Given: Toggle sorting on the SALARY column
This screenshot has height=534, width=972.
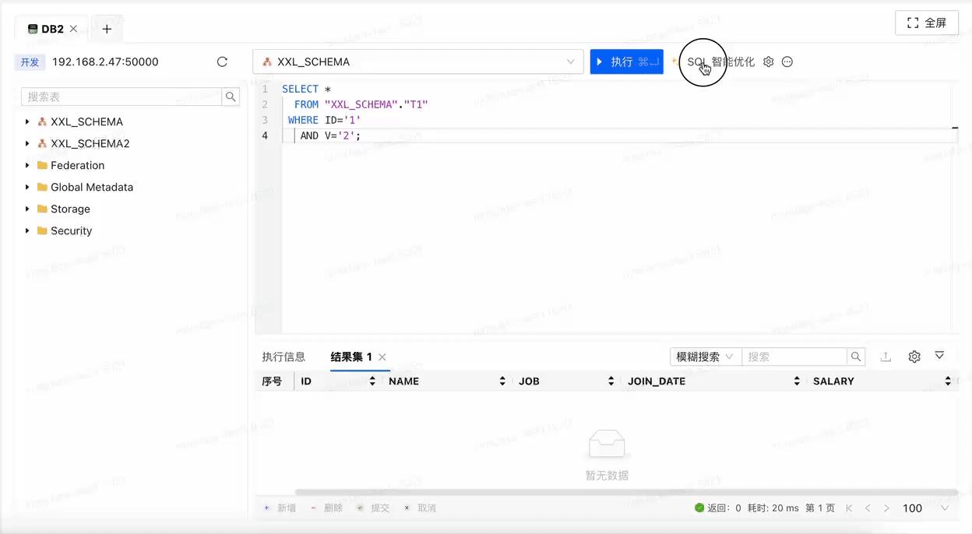Looking at the screenshot, I should point(947,381).
